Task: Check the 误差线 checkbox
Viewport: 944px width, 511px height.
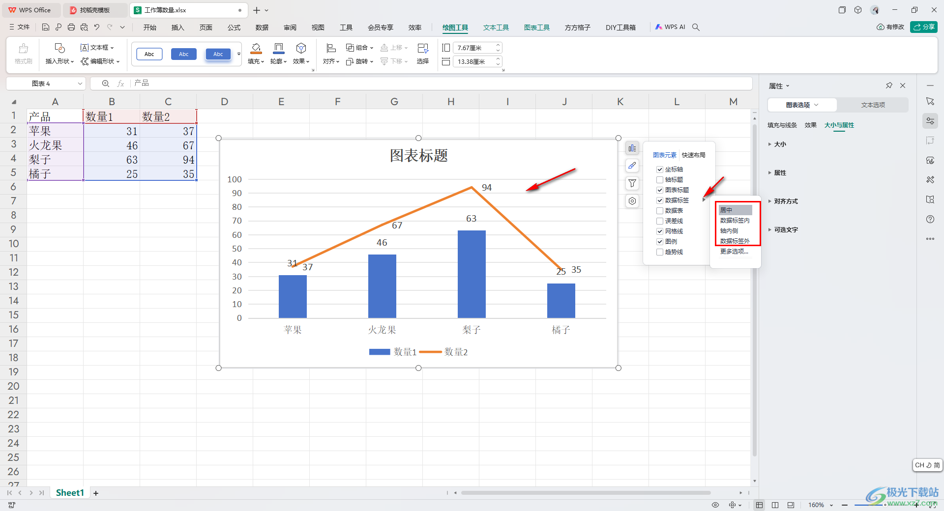Action: [x=660, y=221]
